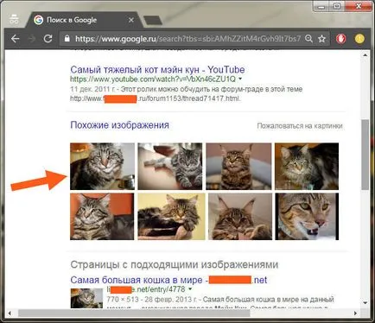Click the horizontal scrollbar right arrow
The height and width of the screenshot is (323, 375).
pyautogui.click(x=355, y=313)
